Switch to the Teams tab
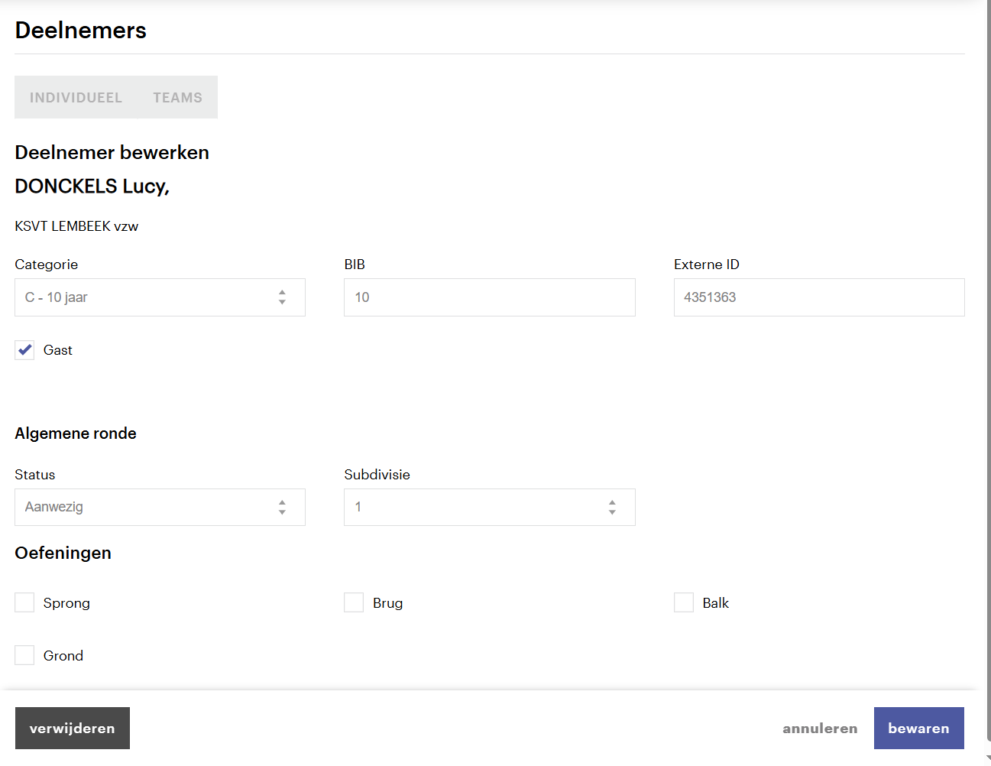Image resolution: width=991 pixels, height=766 pixels. tap(177, 97)
